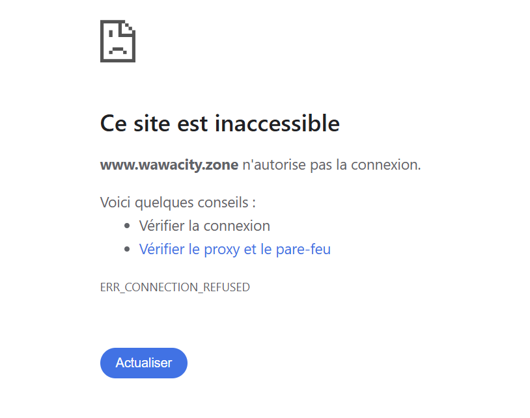This screenshot has height=418, width=530.
Task: Click the left eye of the sad icon
Action: point(111,33)
